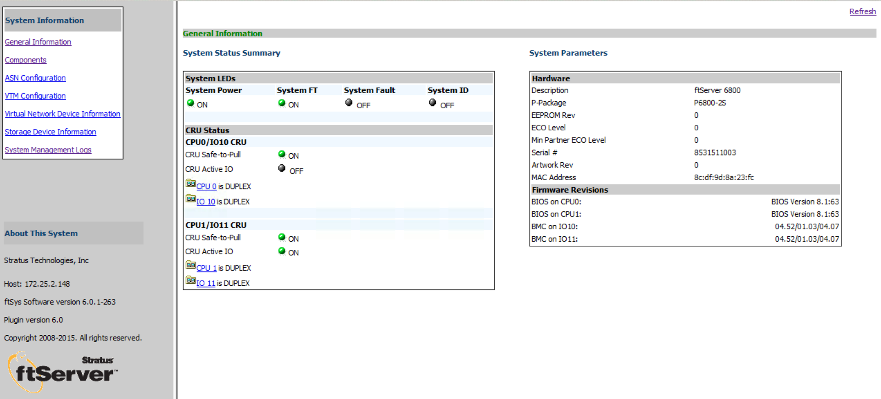Screen dimensions: 881x399
Task: Click the System Parameters heading
Action: coord(568,53)
